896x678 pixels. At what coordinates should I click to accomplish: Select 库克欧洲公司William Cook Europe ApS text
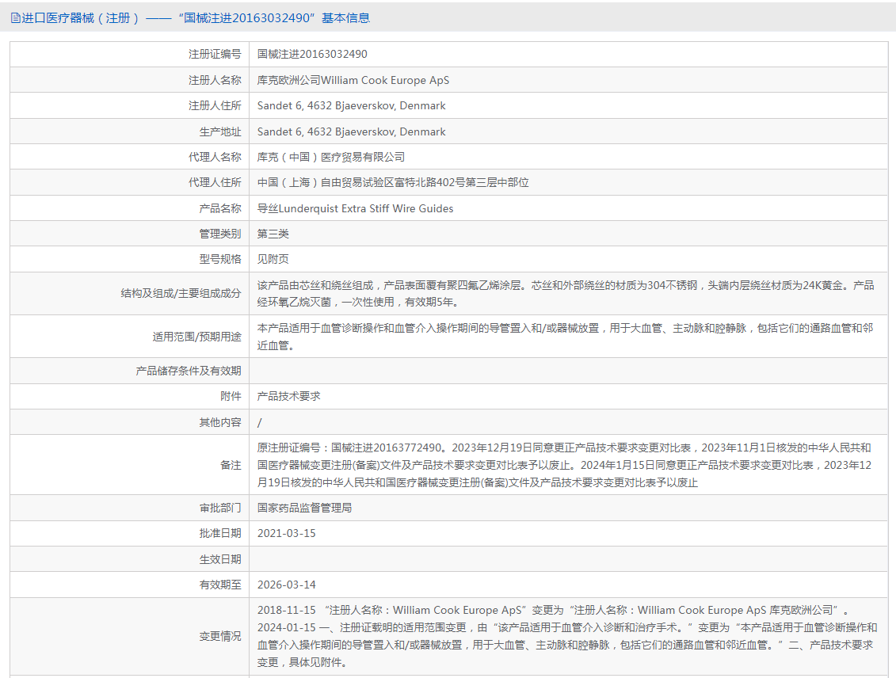(x=353, y=80)
